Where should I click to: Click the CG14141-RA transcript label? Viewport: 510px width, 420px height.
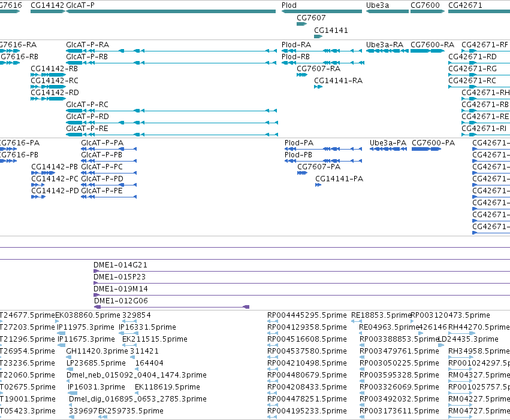pos(338,81)
